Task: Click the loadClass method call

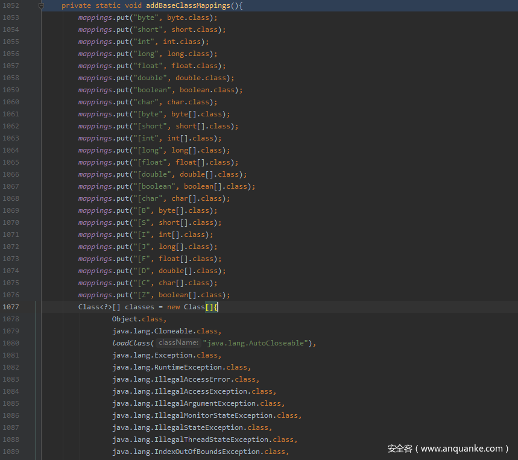Action: (131, 343)
